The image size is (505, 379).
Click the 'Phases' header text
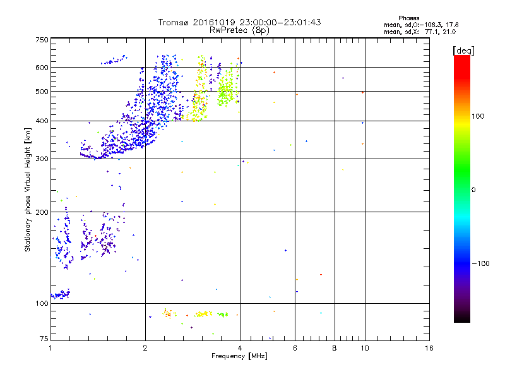point(408,18)
